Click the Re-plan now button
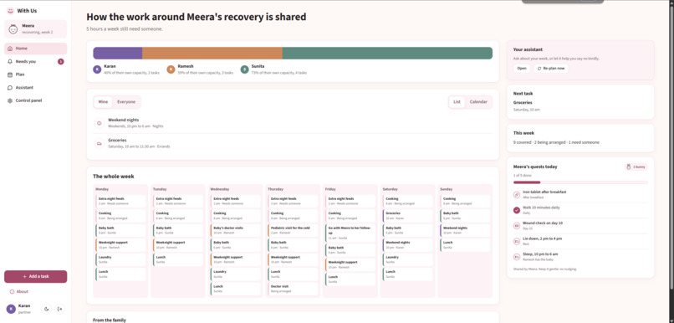Screen dimensions: 674x323 (550, 69)
